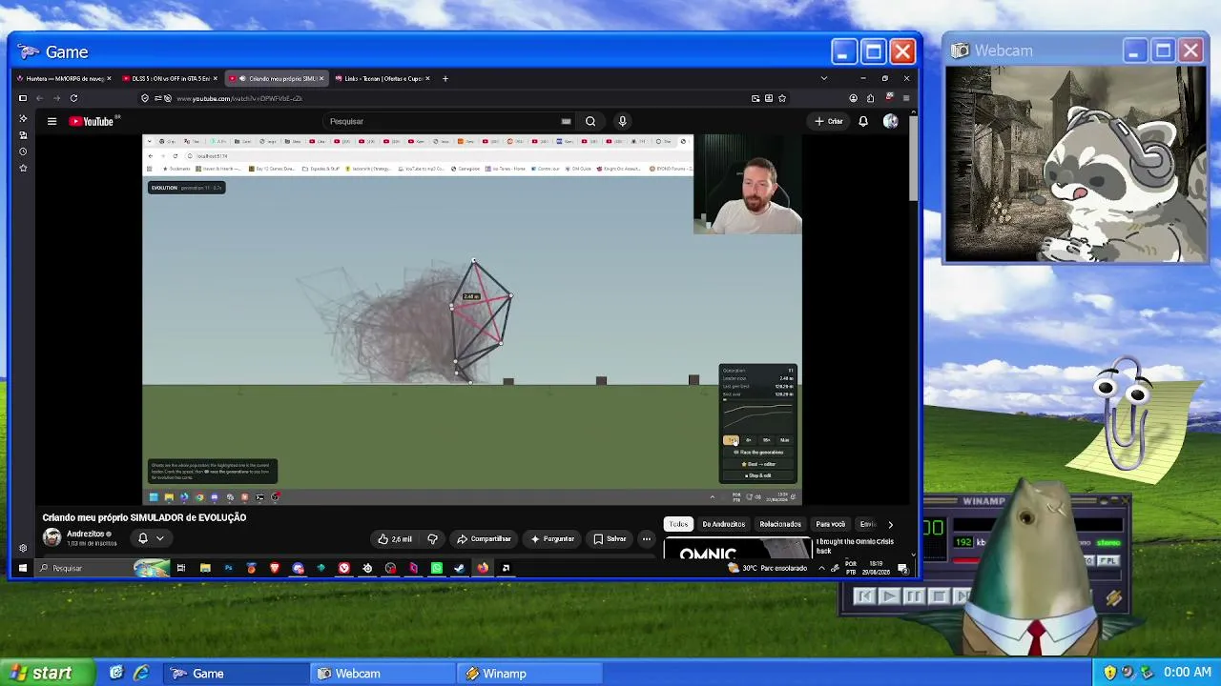Close the active Criando meu próprio tab

(321, 78)
